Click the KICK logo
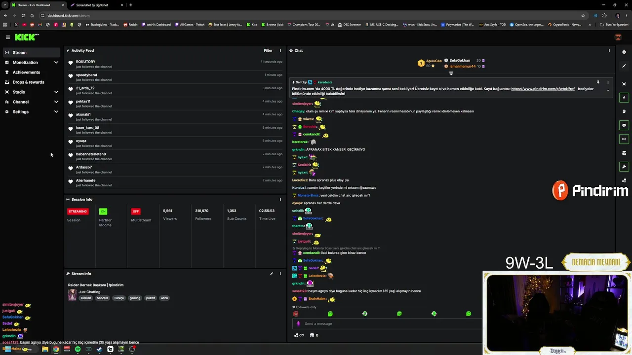The image size is (632, 355). (27, 37)
